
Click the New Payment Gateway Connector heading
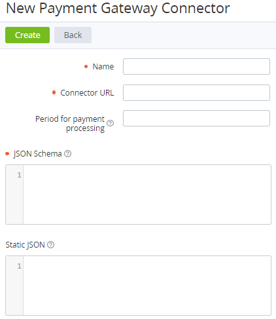tap(118, 9)
